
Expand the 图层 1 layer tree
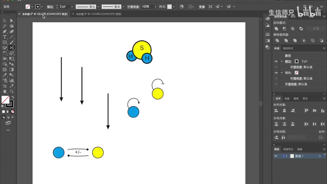point(286,156)
